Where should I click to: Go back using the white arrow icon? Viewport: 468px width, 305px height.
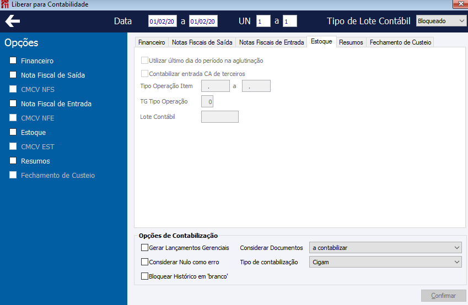13,21
